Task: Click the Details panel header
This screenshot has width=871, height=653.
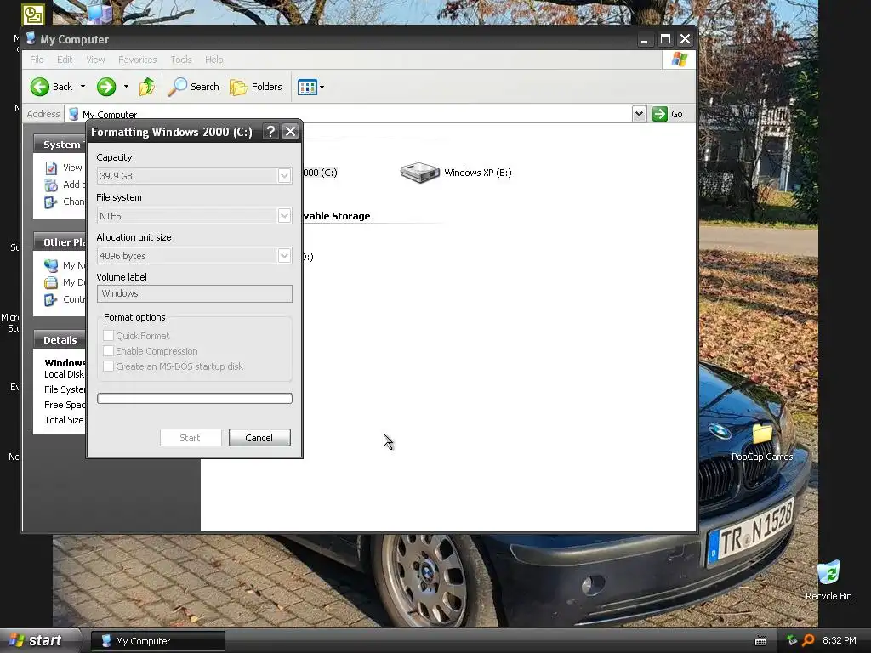Action: pos(60,340)
